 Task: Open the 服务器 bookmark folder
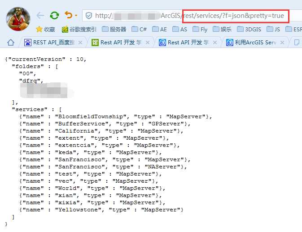tap(114, 30)
